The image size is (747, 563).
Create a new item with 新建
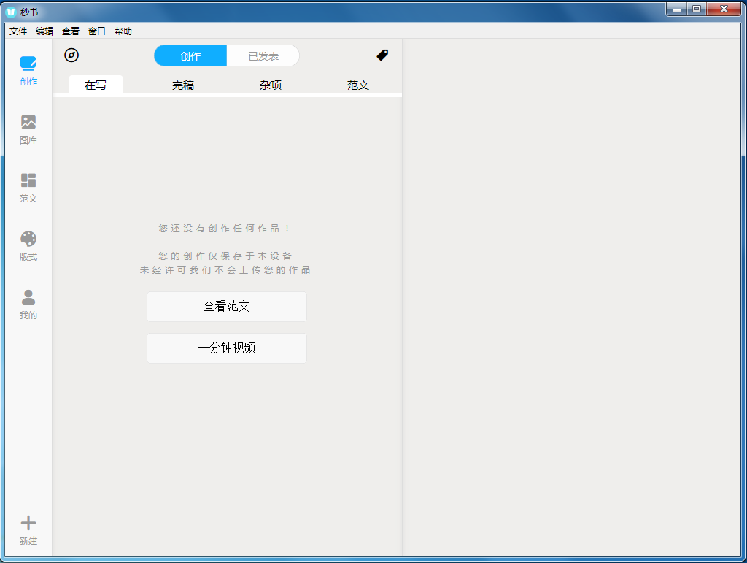pos(28,530)
